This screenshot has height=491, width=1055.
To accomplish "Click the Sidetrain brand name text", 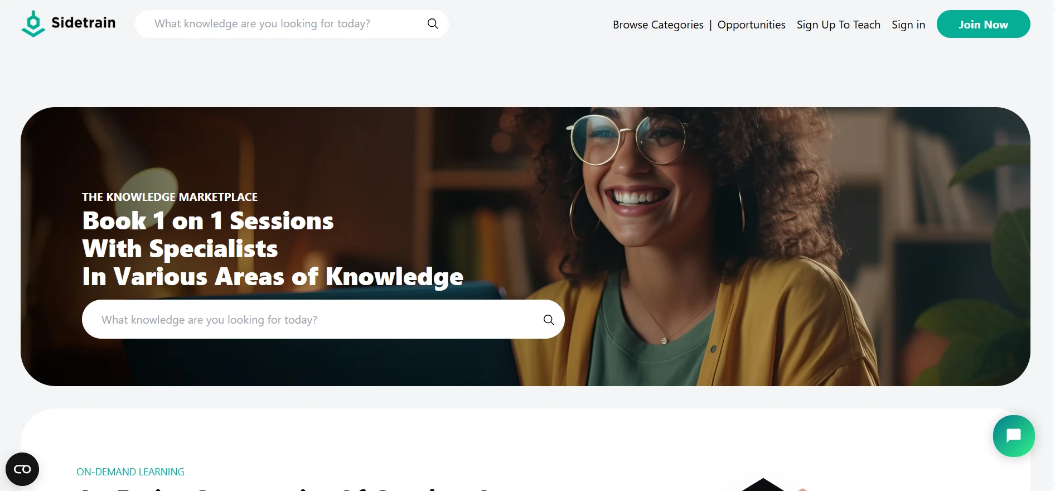I will [84, 23].
